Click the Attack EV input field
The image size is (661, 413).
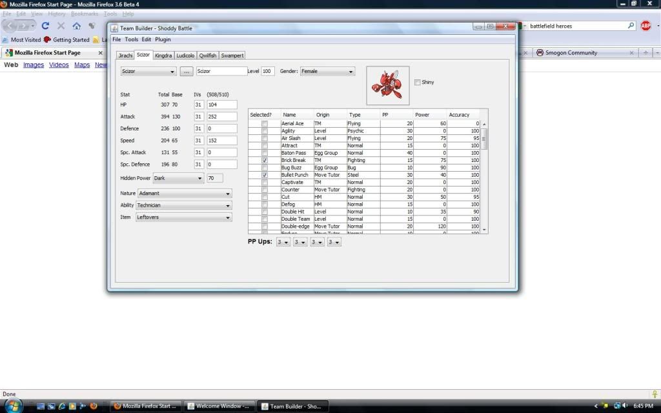[221, 117]
